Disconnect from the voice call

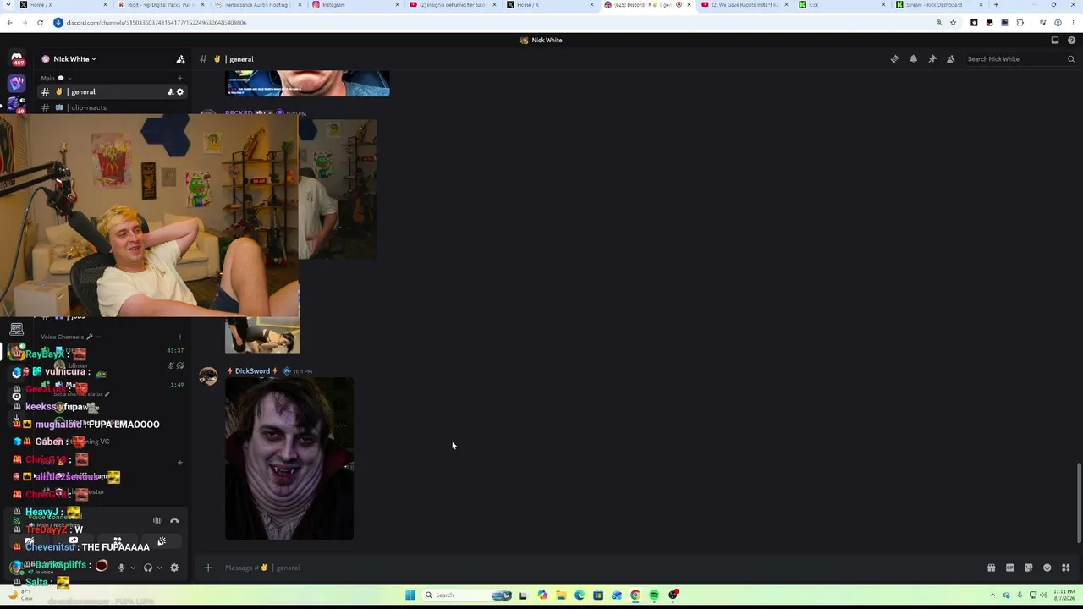tap(174, 521)
